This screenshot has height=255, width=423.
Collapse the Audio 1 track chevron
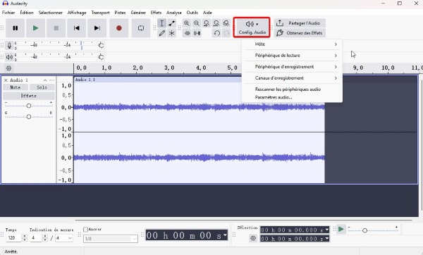pos(45,80)
